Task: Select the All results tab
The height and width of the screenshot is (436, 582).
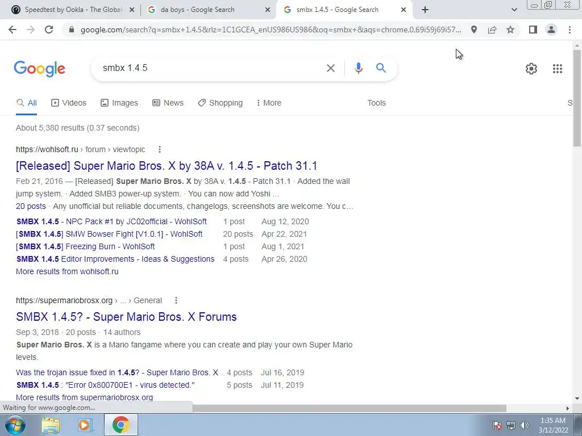Action: tap(26, 103)
